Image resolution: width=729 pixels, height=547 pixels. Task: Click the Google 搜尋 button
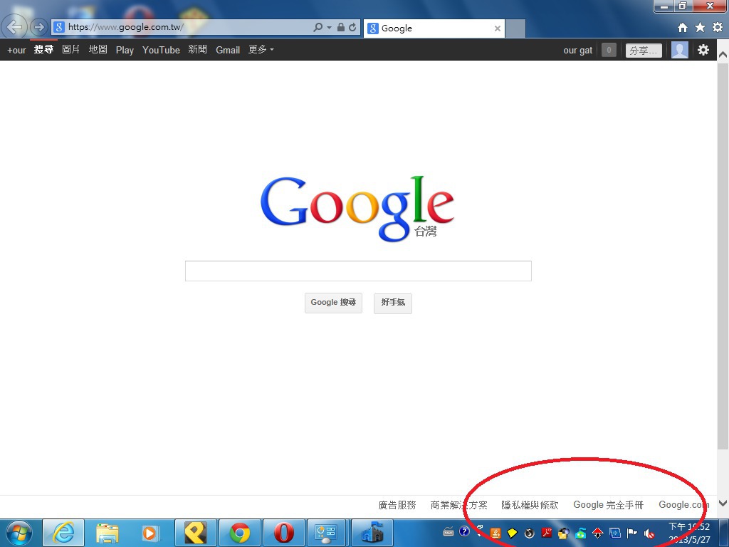333,303
